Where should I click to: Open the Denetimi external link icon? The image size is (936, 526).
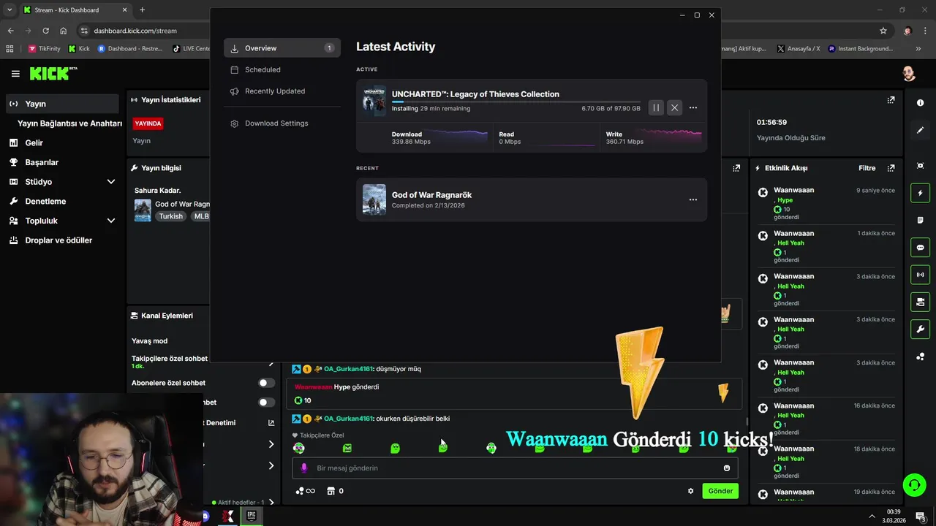[271, 423]
